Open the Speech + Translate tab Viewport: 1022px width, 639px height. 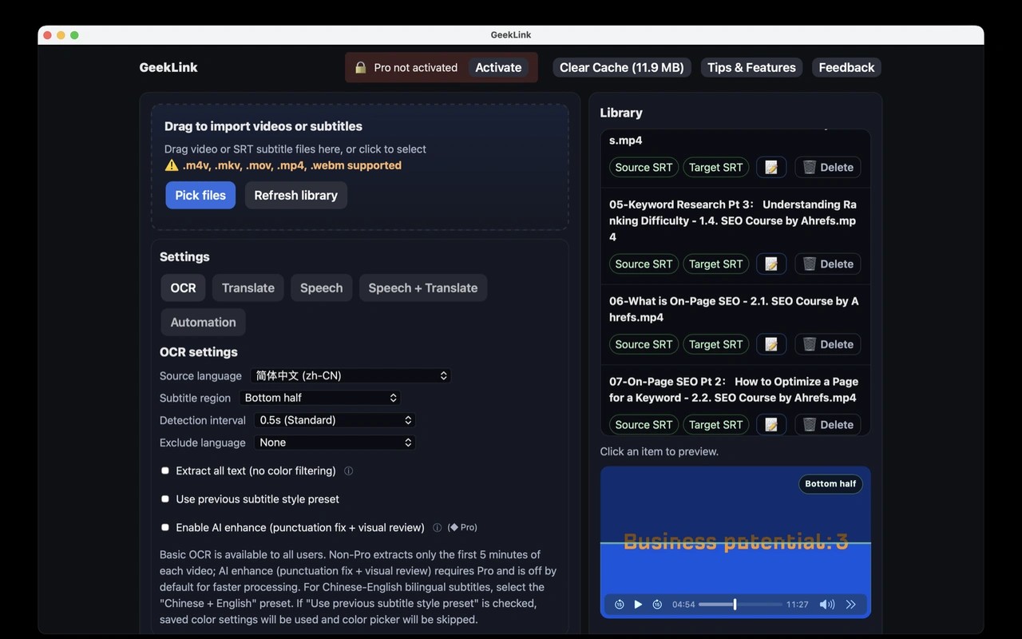423,288
